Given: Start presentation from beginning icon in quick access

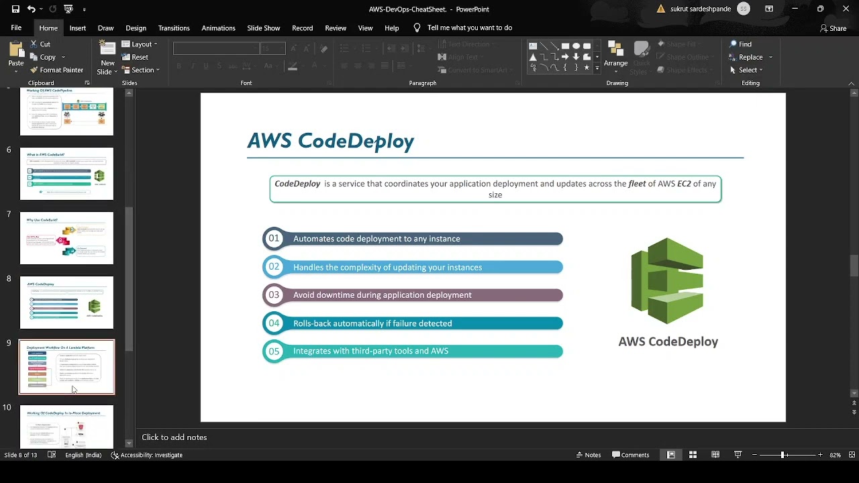Looking at the screenshot, I should pyautogui.click(x=68, y=9).
